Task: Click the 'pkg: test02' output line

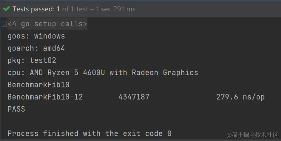Action: (x=32, y=60)
